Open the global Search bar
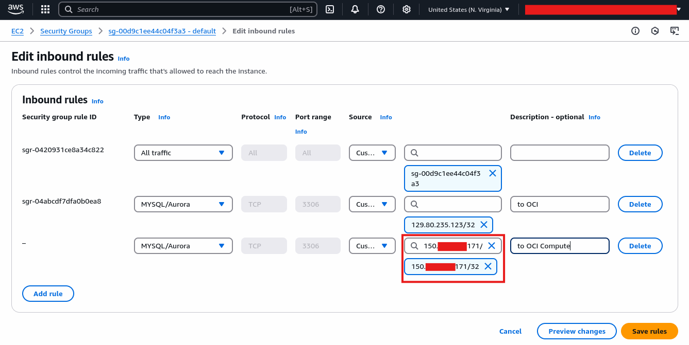Viewport: 689px width, 345px height. click(188, 9)
